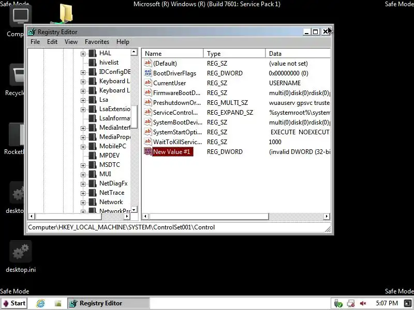Click the Start button
Screen dimensions: 414x310
pyautogui.click(x=14, y=303)
